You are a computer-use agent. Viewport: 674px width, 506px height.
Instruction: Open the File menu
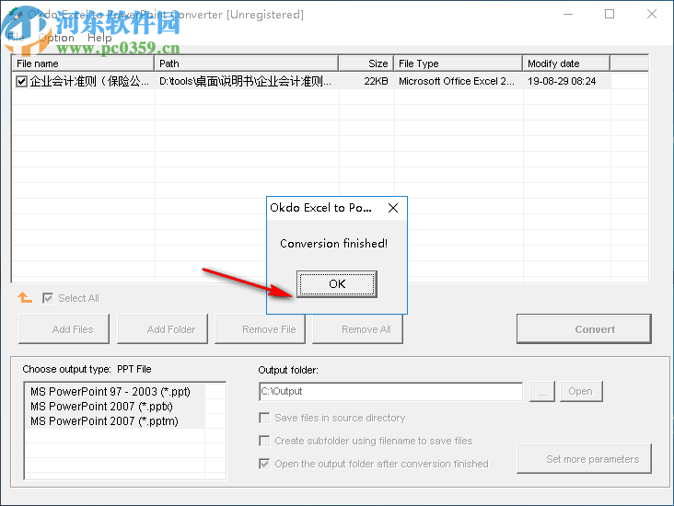click(x=16, y=38)
